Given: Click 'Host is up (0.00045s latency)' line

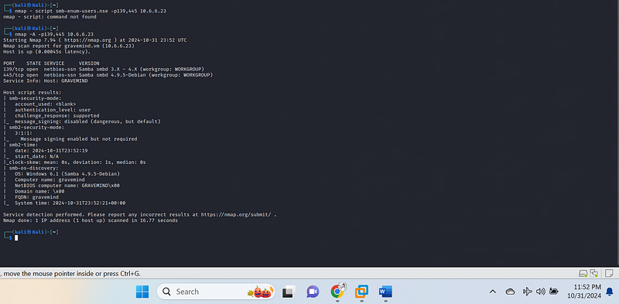Looking at the screenshot, I should click(x=46, y=52).
